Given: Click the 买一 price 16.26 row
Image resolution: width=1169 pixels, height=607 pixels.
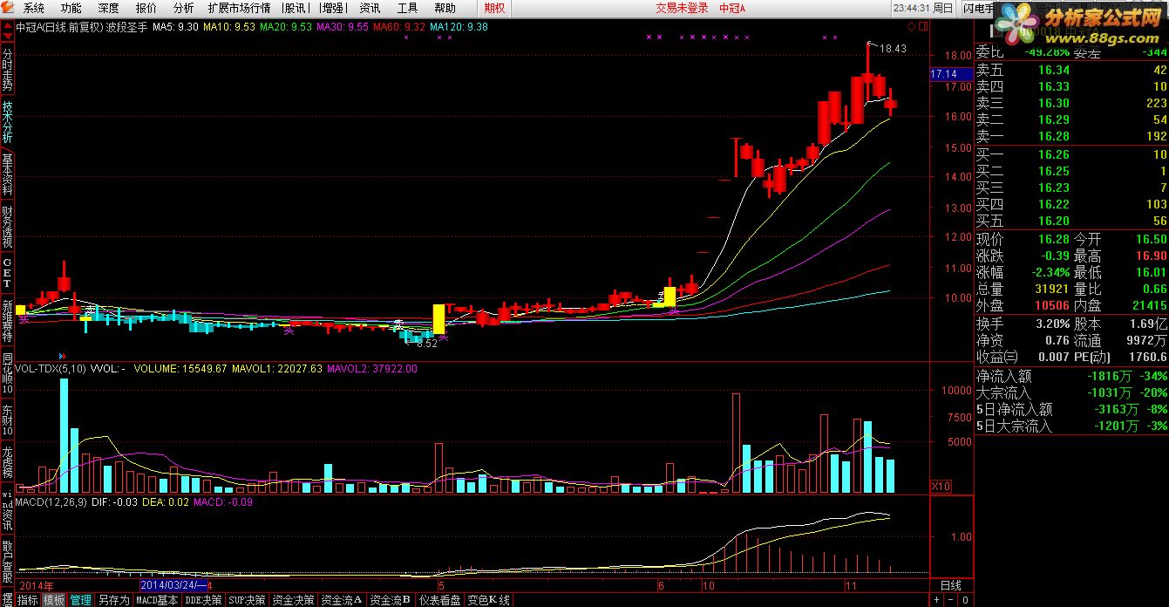Looking at the screenshot, I should (x=1071, y=154).
